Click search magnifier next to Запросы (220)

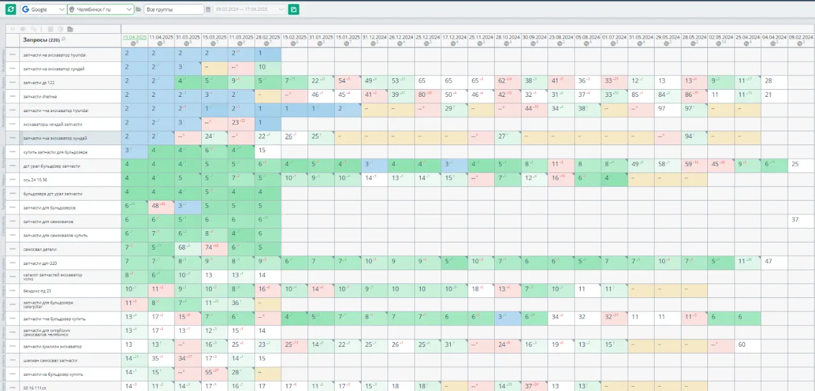click(x=64, y=39)
